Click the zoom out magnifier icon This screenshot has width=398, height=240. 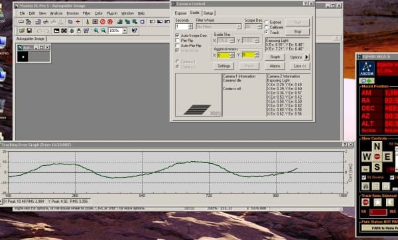[x=103, y=30]
